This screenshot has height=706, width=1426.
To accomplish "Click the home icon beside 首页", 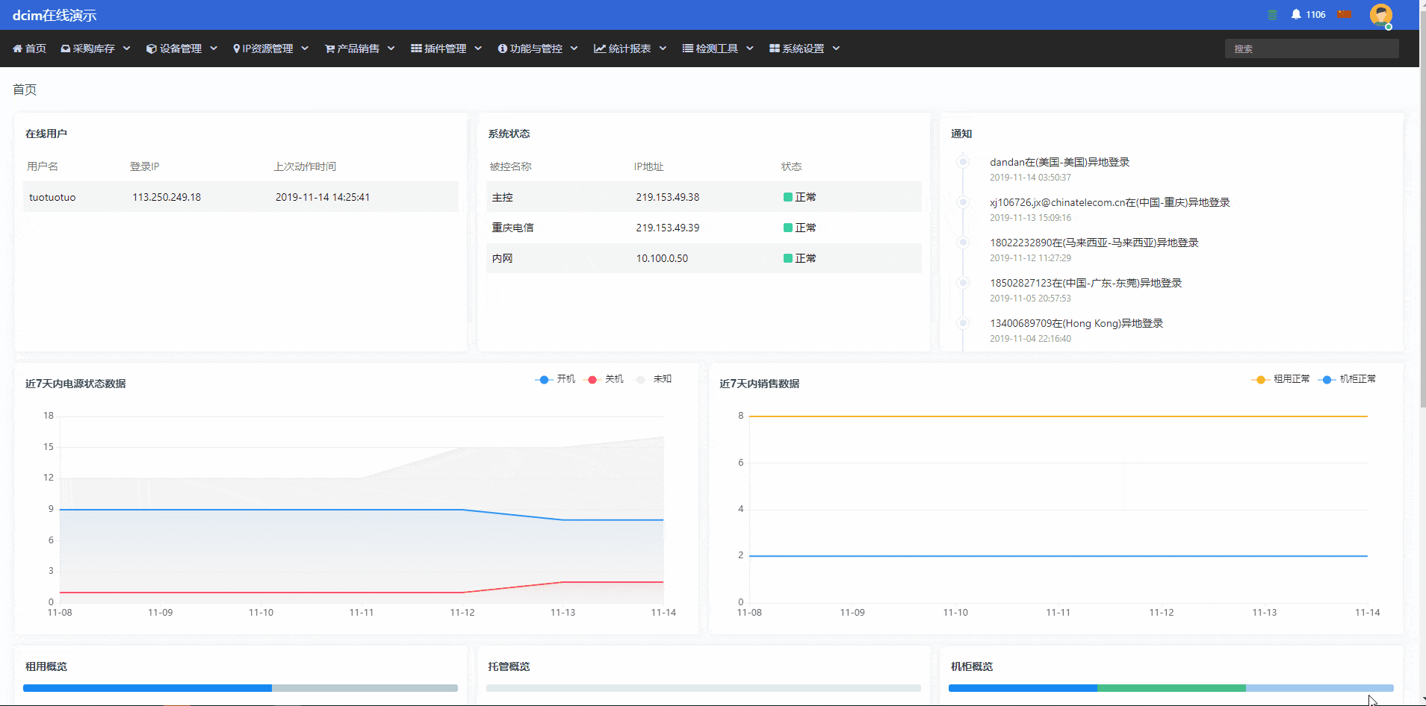I will (17, 49).
